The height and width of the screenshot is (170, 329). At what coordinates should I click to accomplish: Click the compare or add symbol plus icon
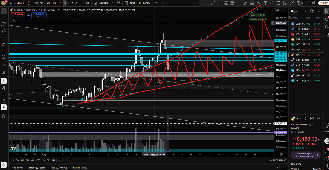coord(29,3)
